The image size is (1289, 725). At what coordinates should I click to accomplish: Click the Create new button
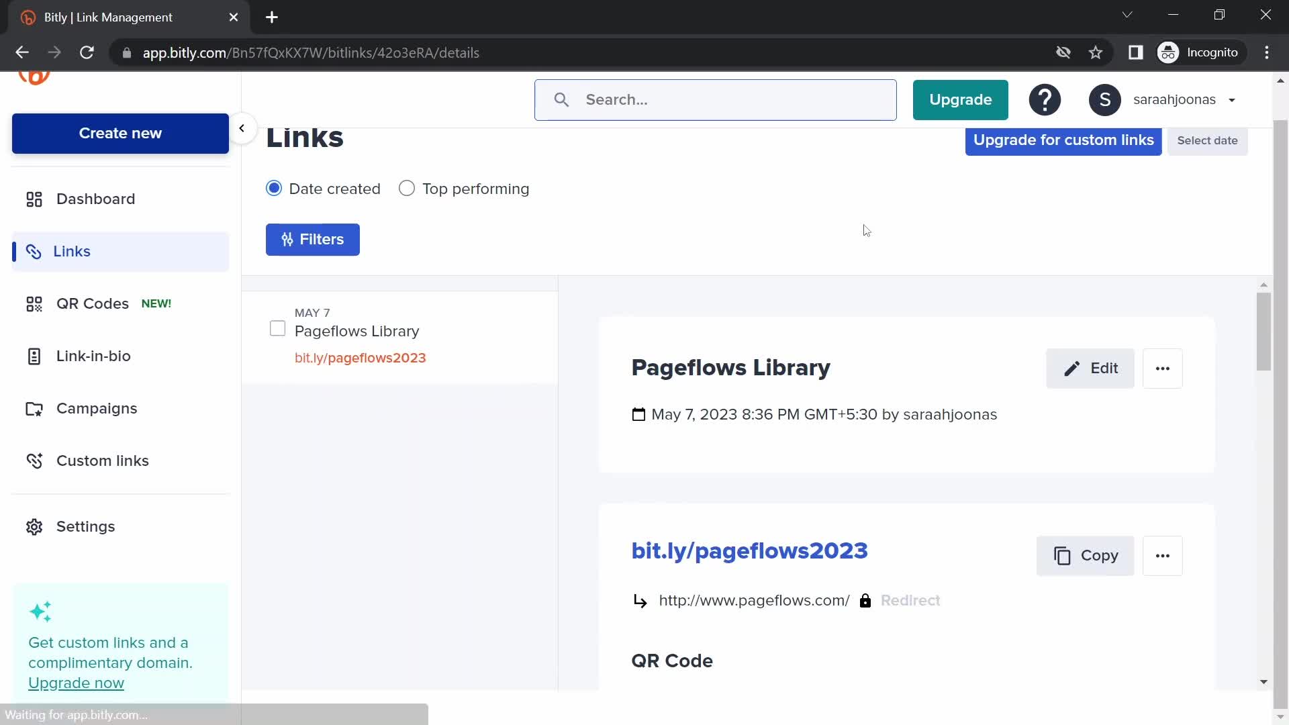coord(120,133)
